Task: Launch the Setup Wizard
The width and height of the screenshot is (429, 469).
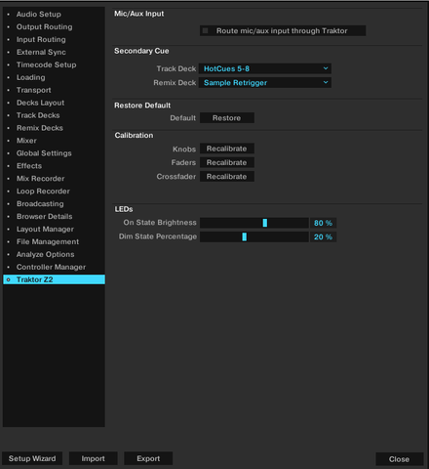Action: tap(32, 458)
